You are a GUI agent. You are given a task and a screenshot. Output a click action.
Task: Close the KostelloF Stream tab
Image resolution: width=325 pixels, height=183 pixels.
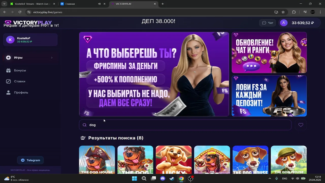[54, 4]
